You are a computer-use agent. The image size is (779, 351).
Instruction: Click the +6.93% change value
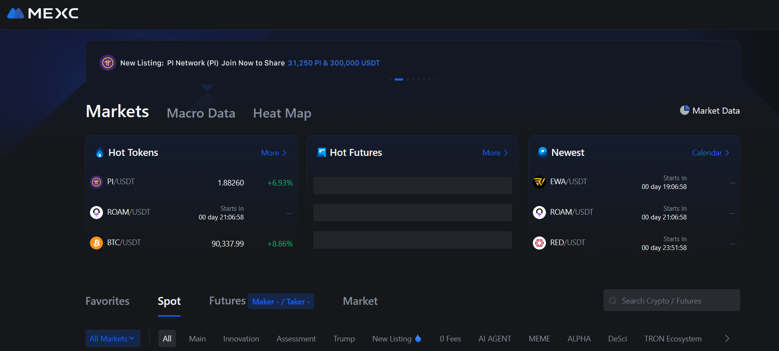click(280, 183)
